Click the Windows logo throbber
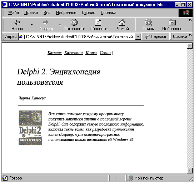 point(185,13)
